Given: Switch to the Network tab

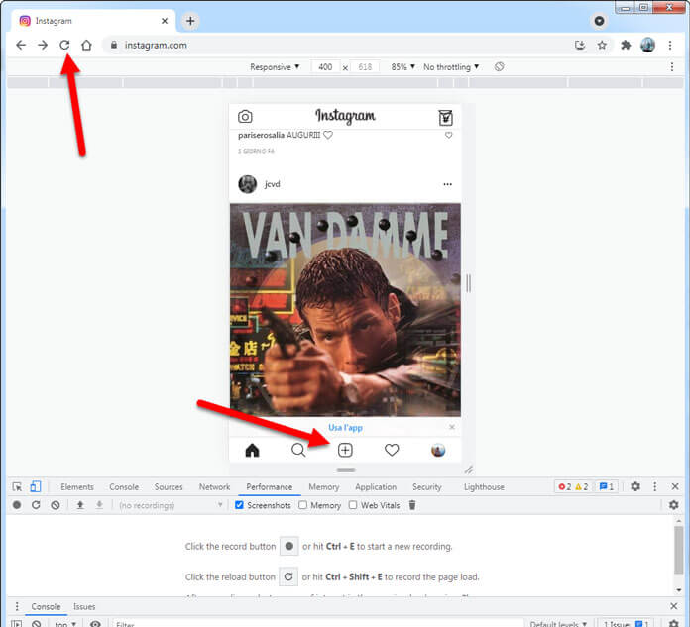Looking at the screenshot, I should [x=215, y=486].
